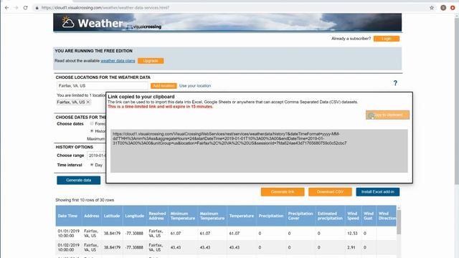Click the Generate link button
This screenshot has width=459, height=258.
(x=283, y=192)
